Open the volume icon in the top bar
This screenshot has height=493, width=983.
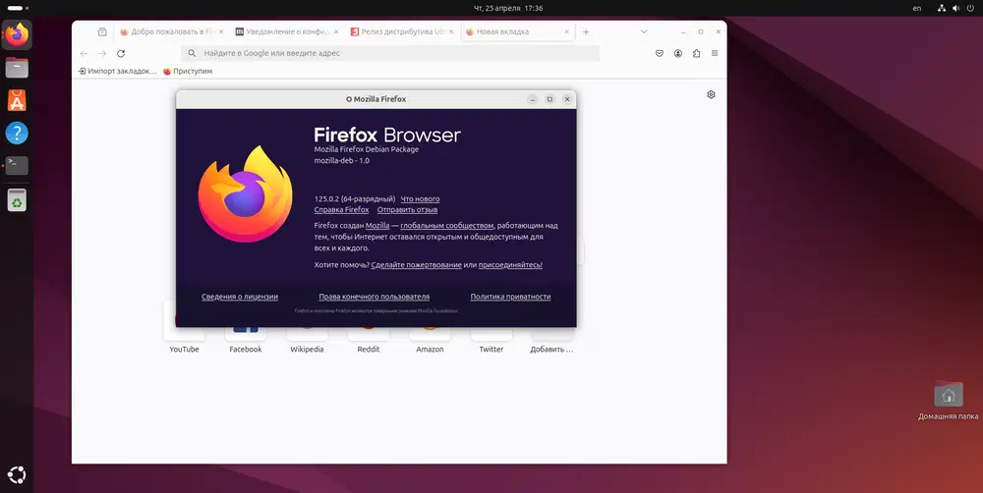[x=956, y=8]
